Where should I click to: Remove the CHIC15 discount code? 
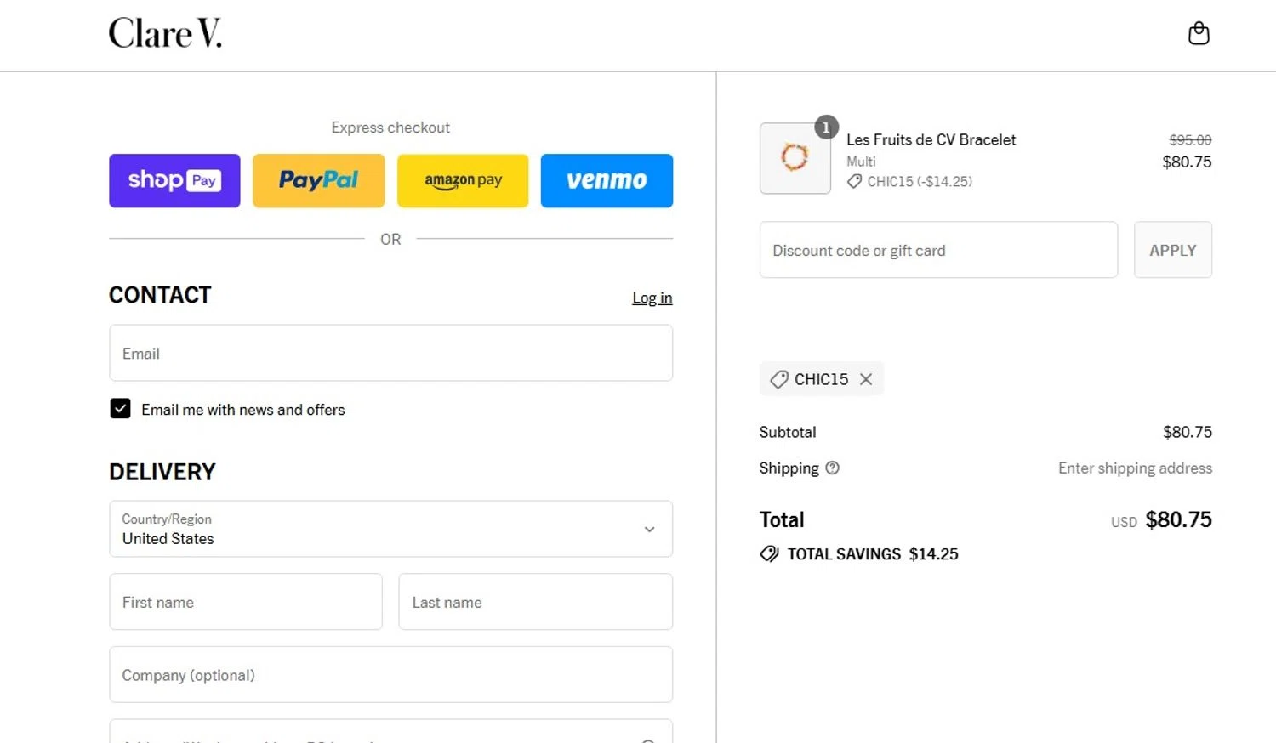coord(866,379)
